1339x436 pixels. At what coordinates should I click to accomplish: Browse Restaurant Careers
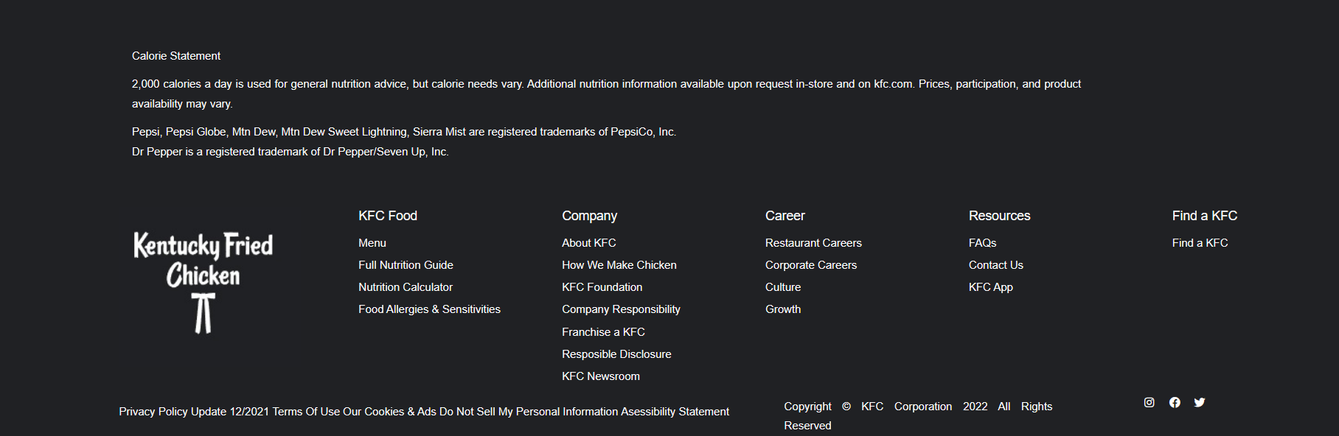[813, 242]
